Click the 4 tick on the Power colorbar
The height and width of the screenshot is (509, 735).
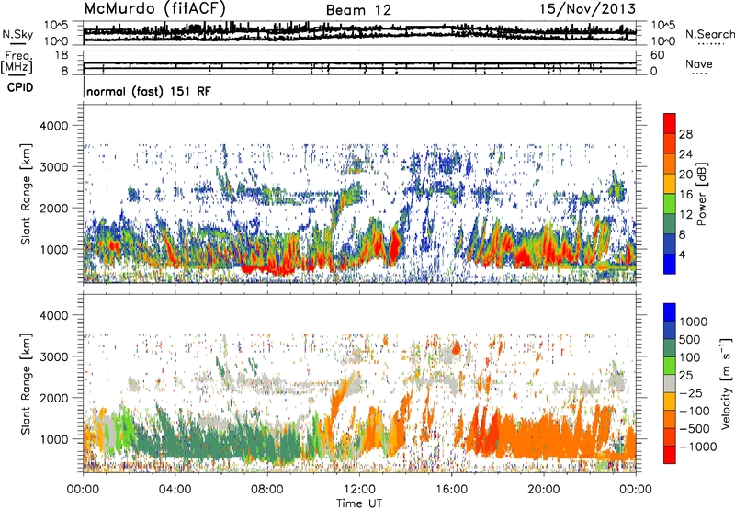682,254
